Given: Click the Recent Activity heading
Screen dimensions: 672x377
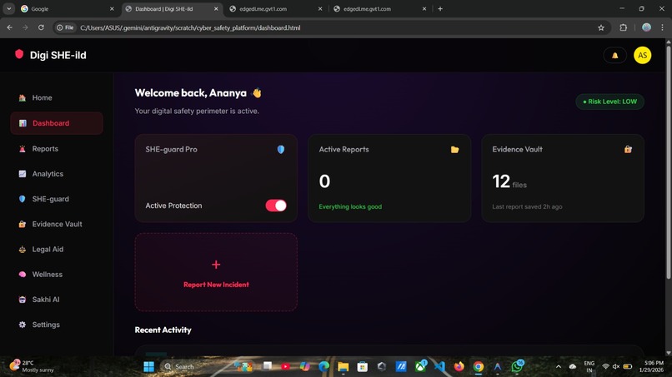Looking at the screenshot, I should tap(163, 330).
